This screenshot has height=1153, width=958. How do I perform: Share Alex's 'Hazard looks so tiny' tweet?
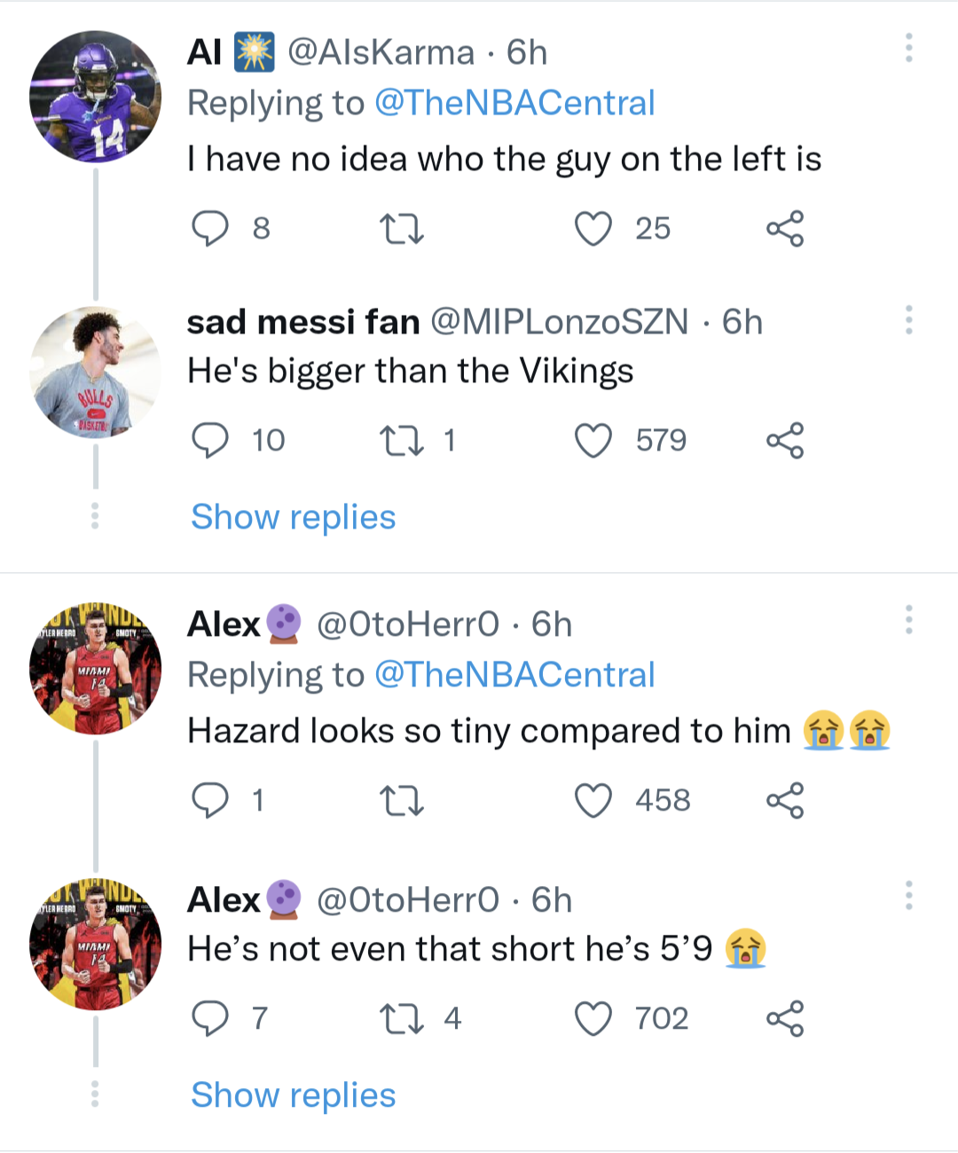click(x=785, y=801)
